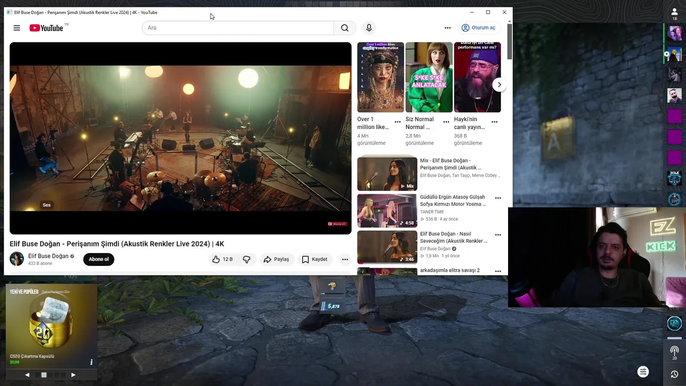Open more actions menu next to Kaydet

pos(345,259)
